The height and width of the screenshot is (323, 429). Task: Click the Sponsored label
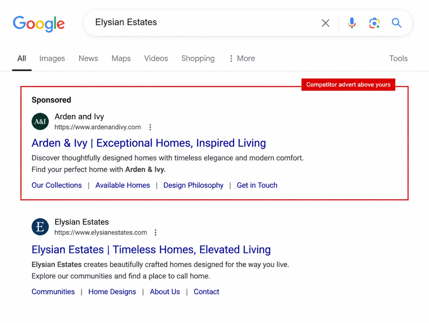click(x=51, y=100)
